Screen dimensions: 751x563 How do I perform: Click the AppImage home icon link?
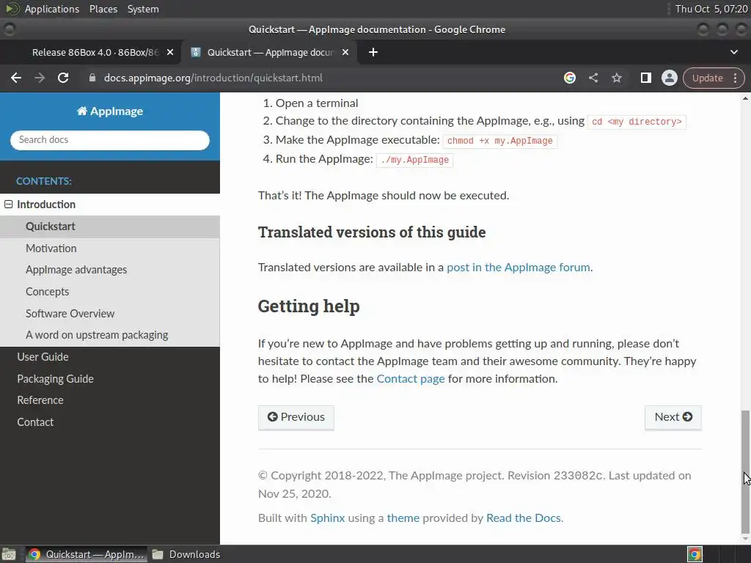(x=110, y=111)
